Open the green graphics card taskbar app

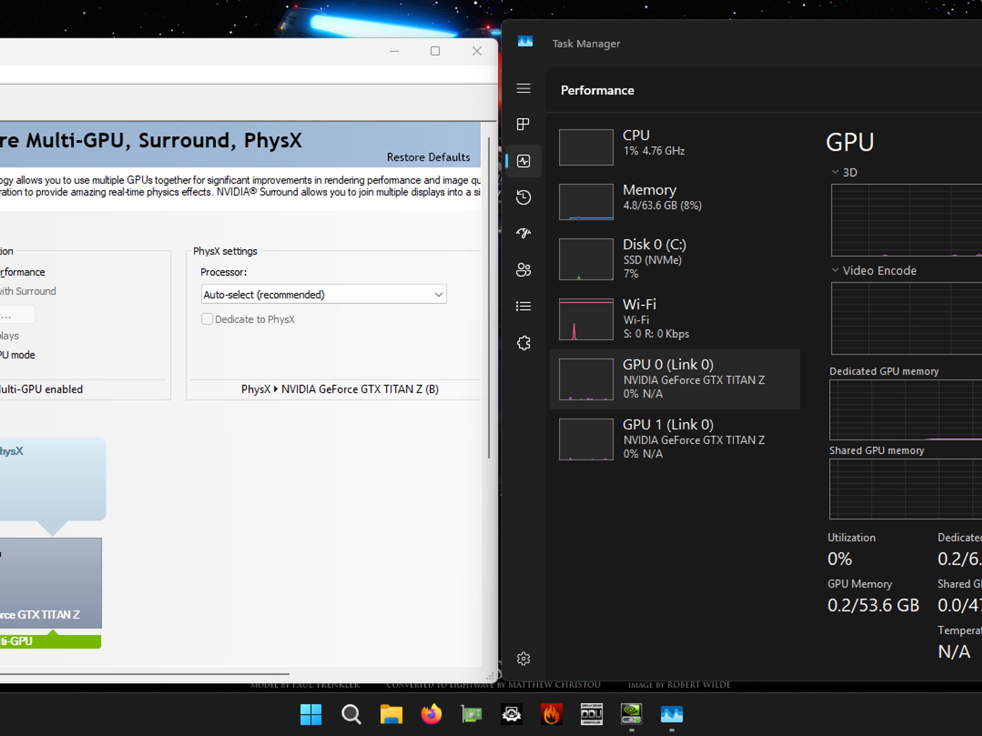pos(471,714)
